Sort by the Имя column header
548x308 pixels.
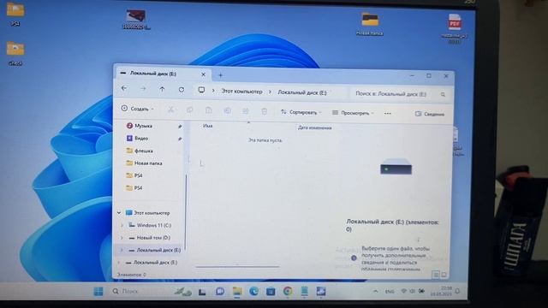208,126
